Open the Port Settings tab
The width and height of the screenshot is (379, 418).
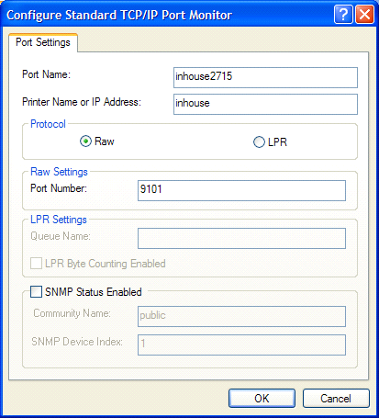point(43,42)
